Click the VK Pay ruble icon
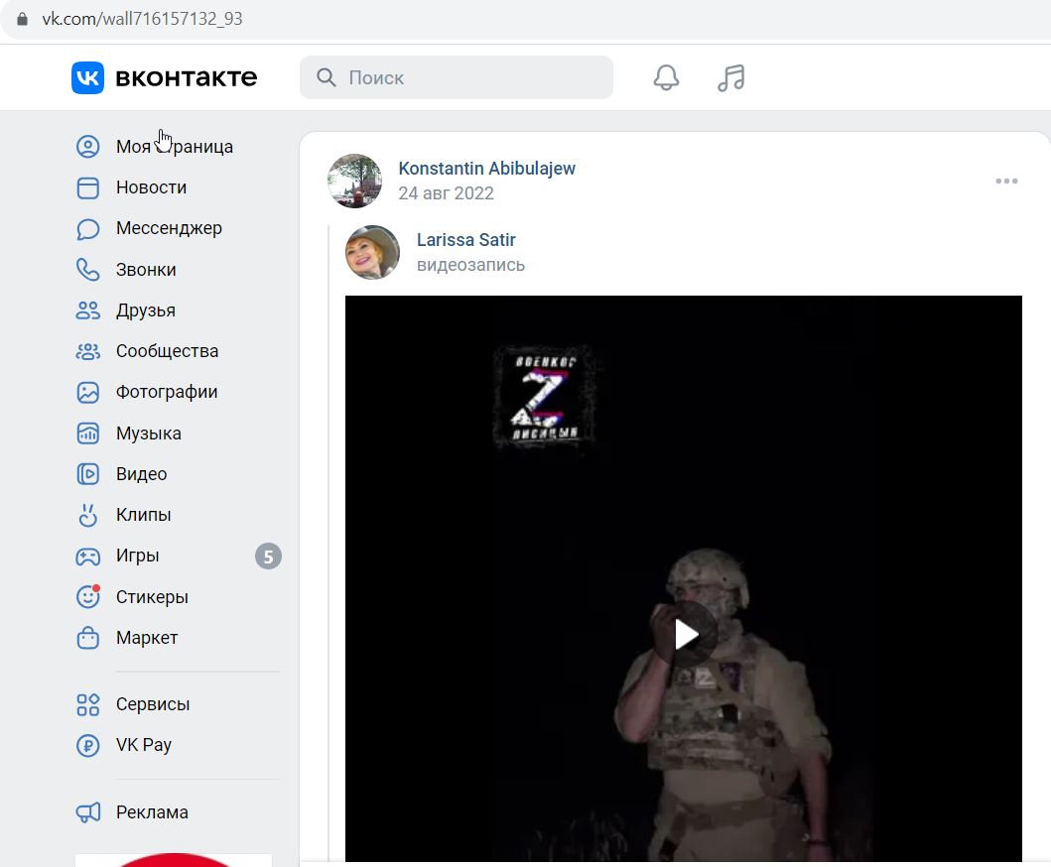The height and width of the screenshot is (867, 1051). [x=87, y=745]
